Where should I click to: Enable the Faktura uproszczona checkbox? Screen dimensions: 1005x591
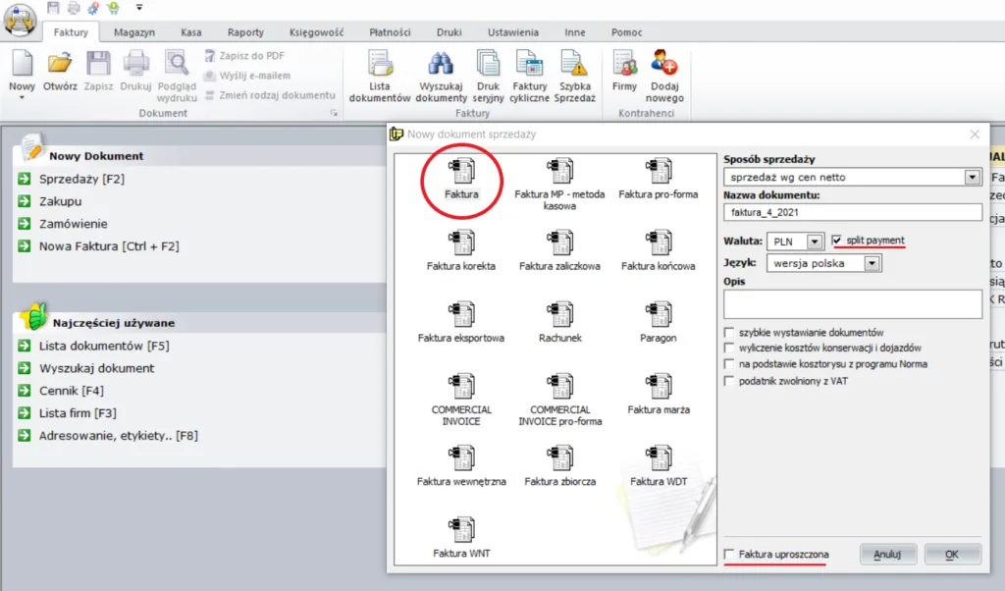pos(729,555)
